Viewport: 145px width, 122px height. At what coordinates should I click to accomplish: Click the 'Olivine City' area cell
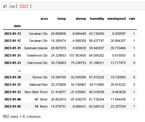(x=40, y=77)
